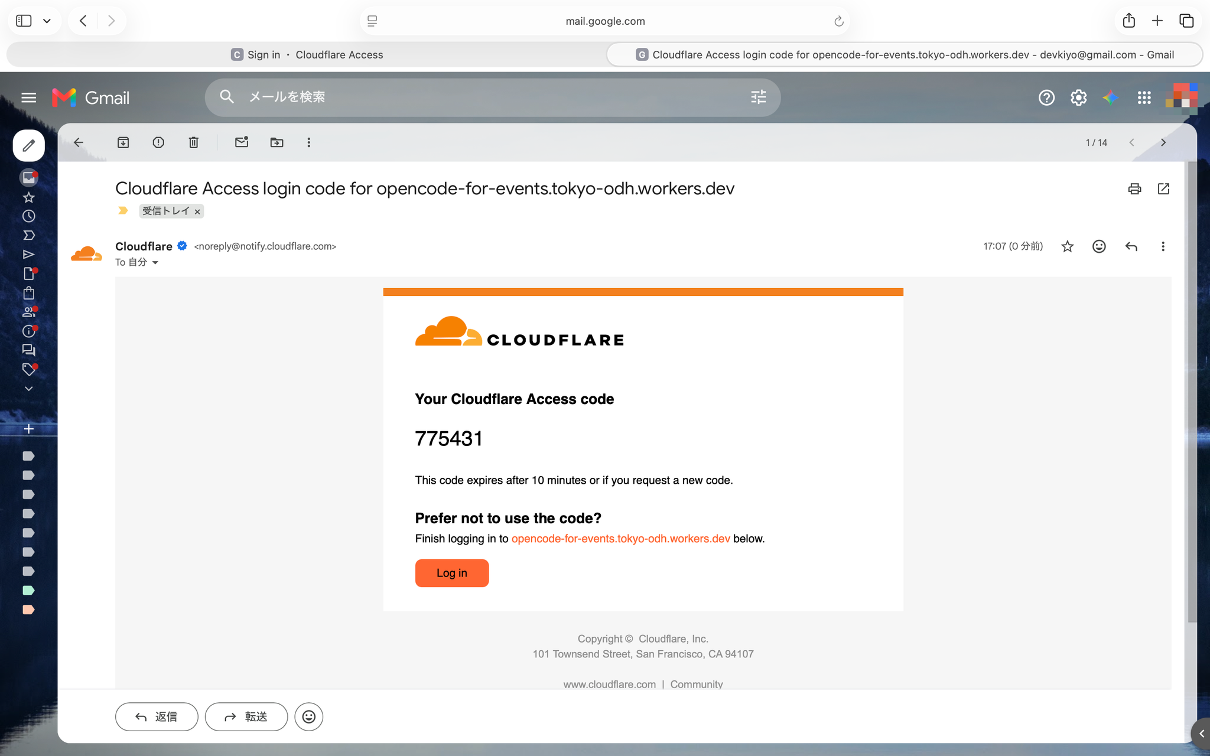The height and width of the screenshot is (756, 1210).
Task: Go back one page in Safari
Action: coord(83,21)
